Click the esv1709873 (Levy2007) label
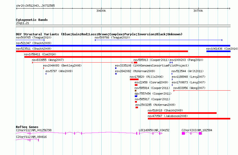The image size is (238, 155). point(189,82)
